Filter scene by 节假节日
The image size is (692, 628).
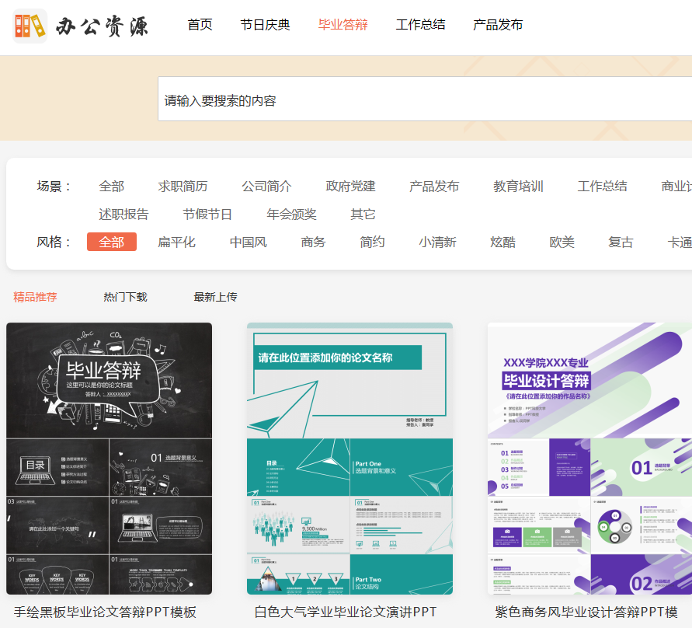[207, 215]
